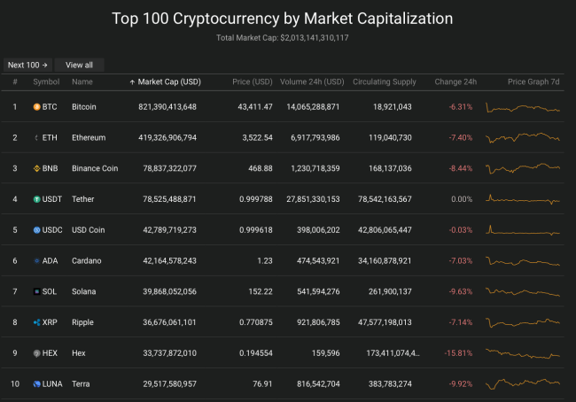Click the Solana SOL icon

(36, 291)
